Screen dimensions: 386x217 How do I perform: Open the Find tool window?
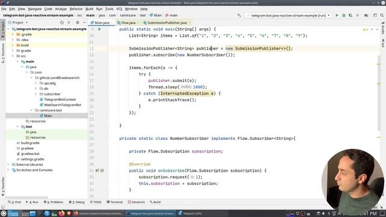pos(14,202)
